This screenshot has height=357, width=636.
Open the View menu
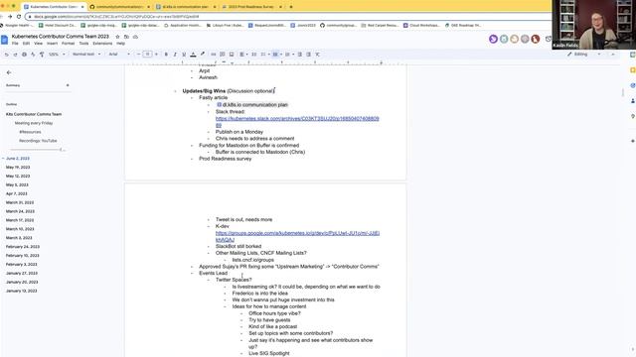point(38,44)
